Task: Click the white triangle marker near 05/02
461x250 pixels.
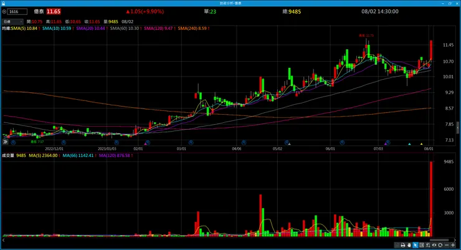Action: 289,144
